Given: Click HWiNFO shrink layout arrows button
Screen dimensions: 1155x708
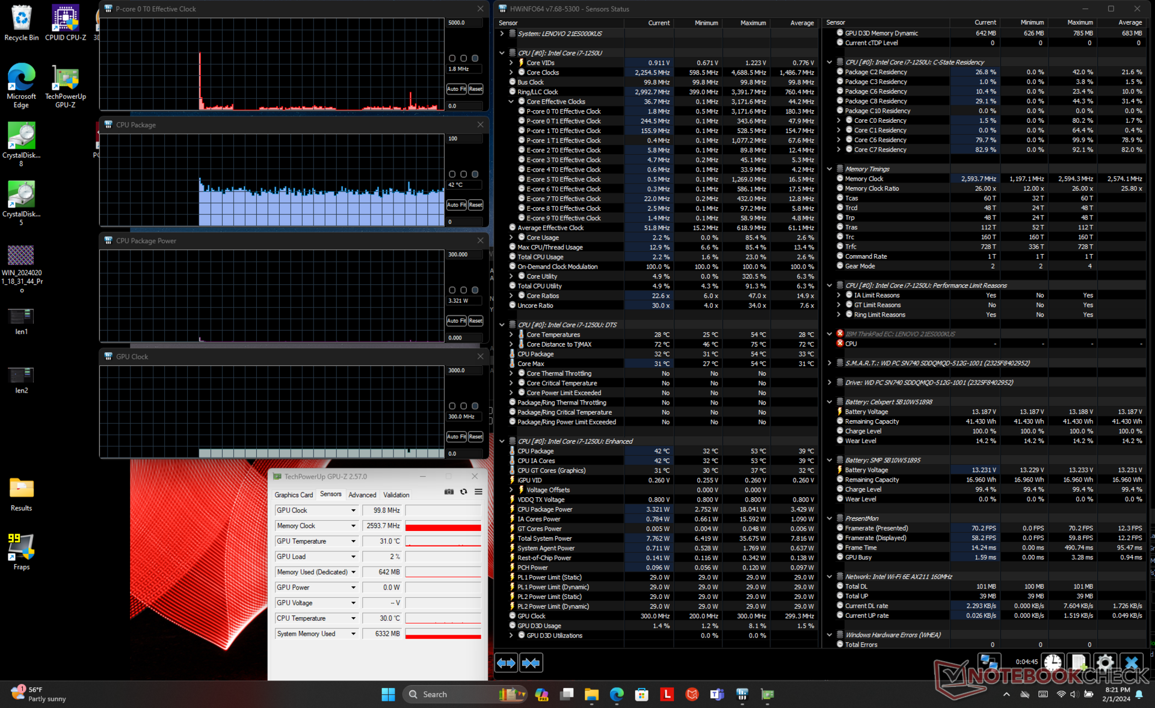Looking at the screenshot, I should click(x=531, y=663).
